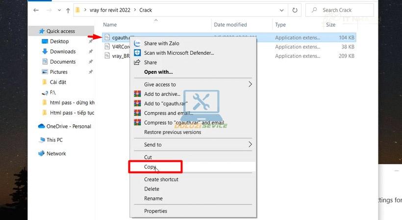Click the Back navigation arrow
Screen dimensions: 402x220
pyautogui.click(x=36, y=10)
